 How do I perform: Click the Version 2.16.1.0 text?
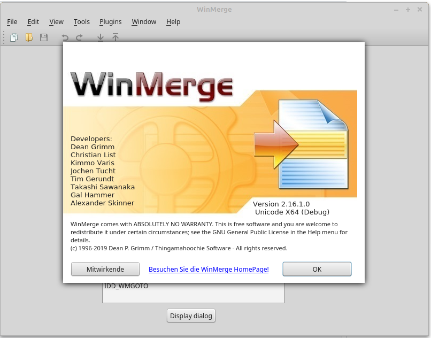pos(281,204)
